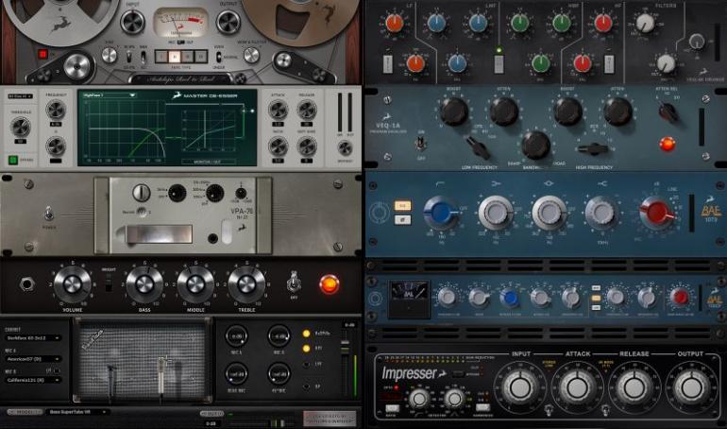
Task: Click the red gain knob on BAE 1073
Action: [x=657, y=214]
